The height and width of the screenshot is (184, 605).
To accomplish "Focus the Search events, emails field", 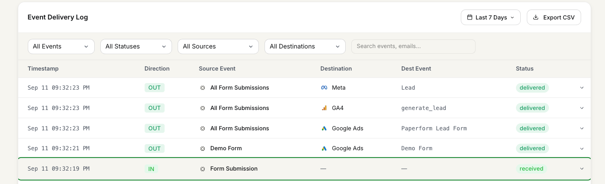I will click(x=413, y=46).
